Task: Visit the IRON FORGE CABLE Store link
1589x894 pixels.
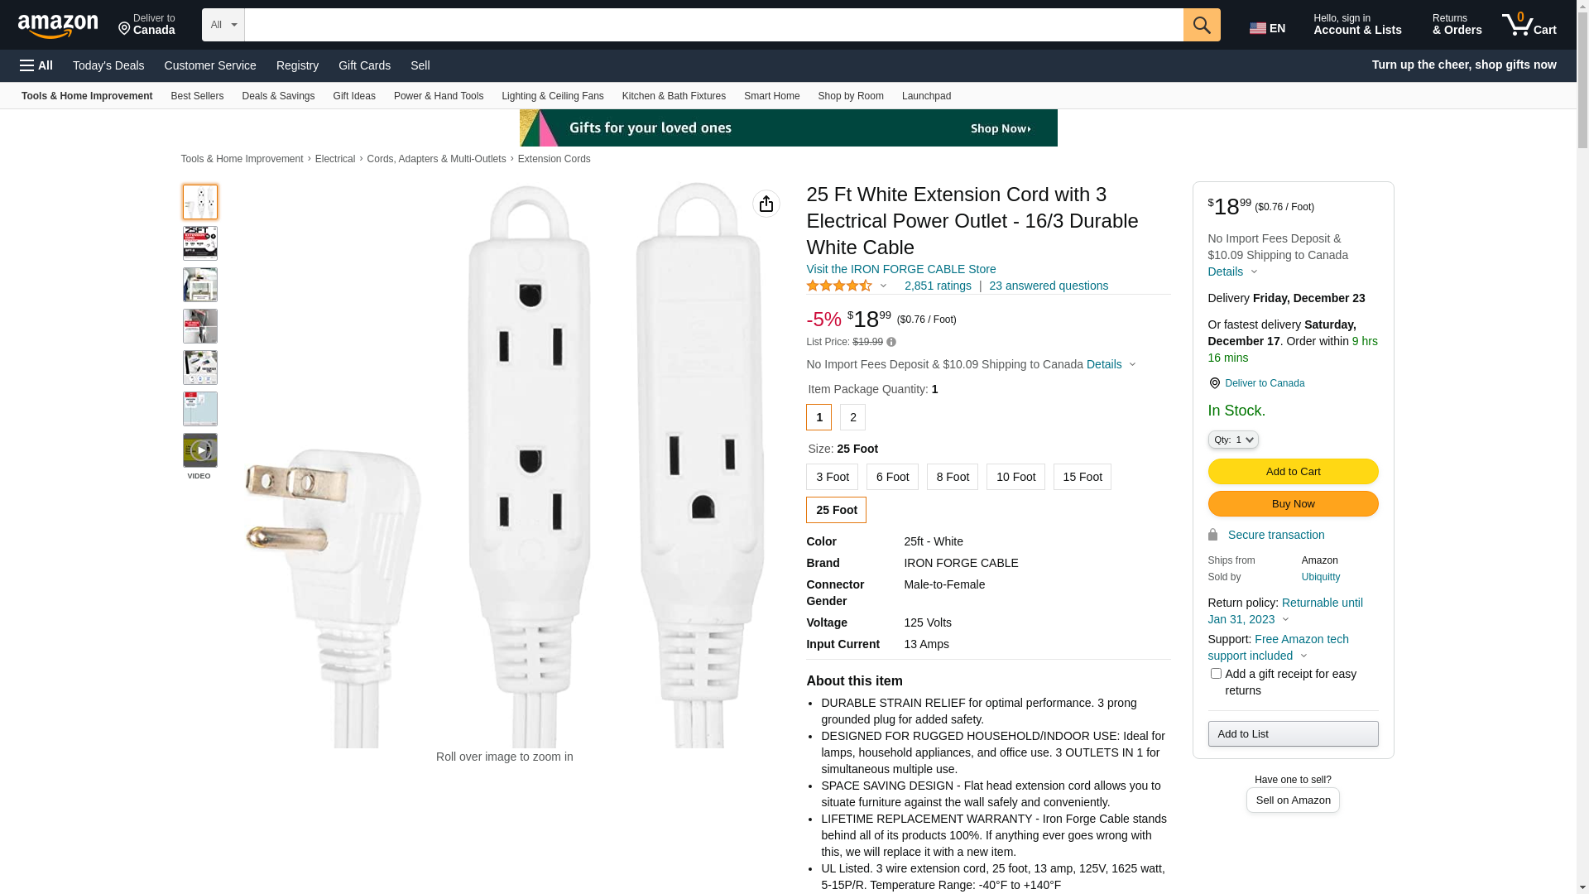Action: click(900, 269)
